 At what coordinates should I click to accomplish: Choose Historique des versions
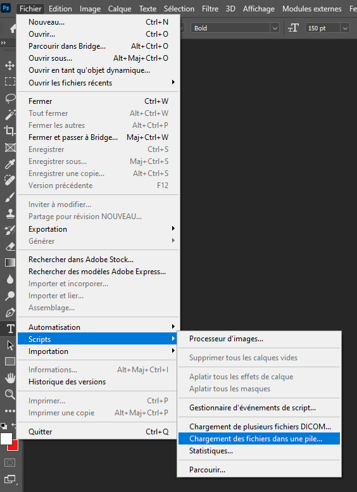pyautogui.click(x=98, y=382)
